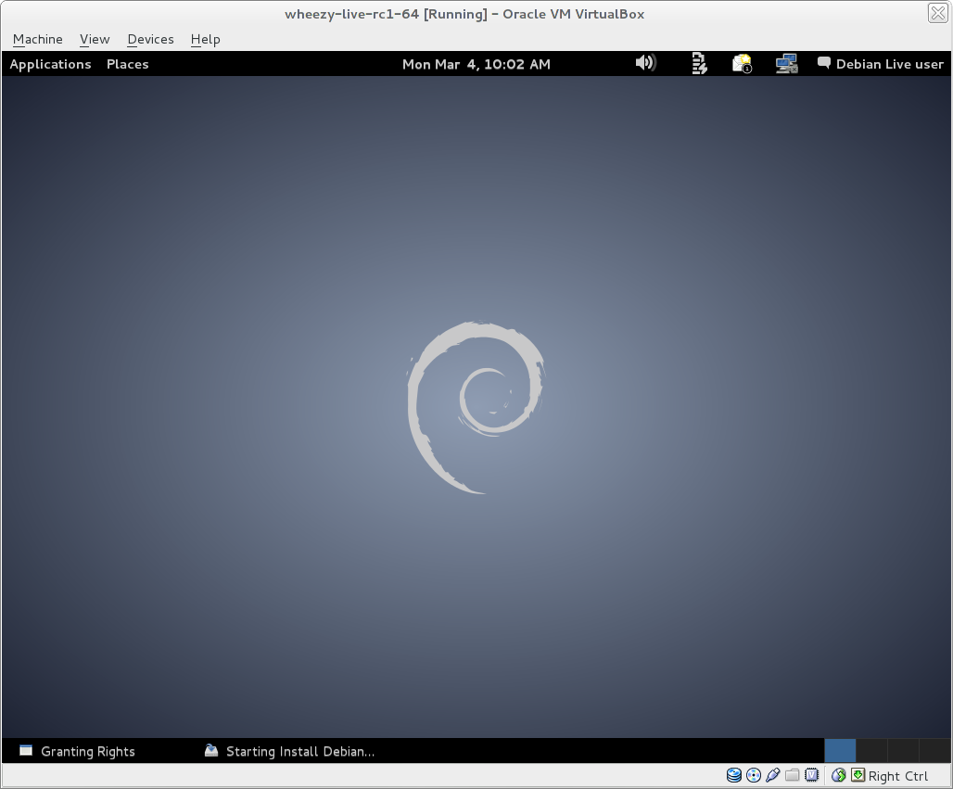Switch to the second workspace

(871, 751)
